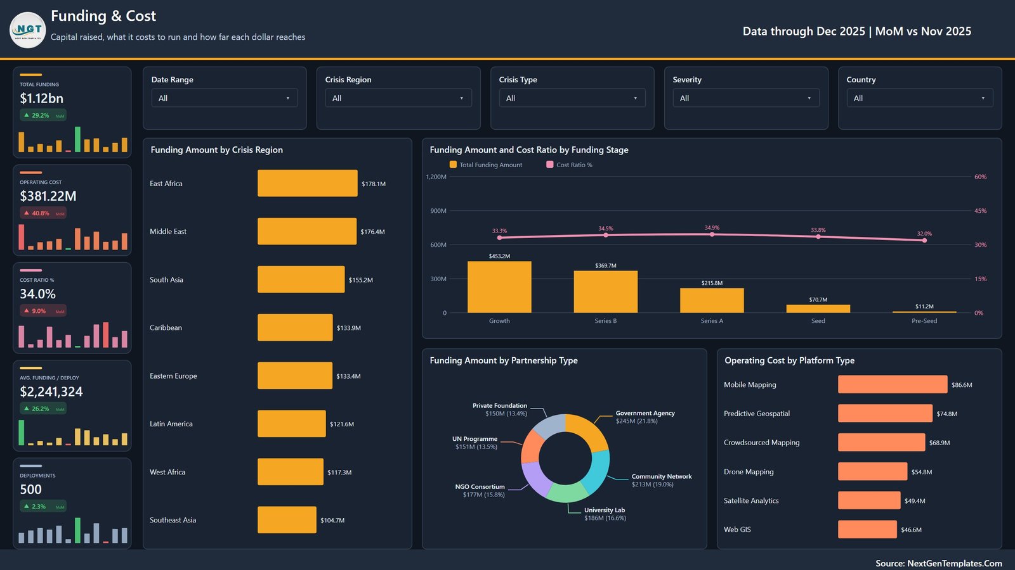Click the Satellite Analytics cost bar
The width and height of the screenshot is (1015, 570).
(869, 500)
